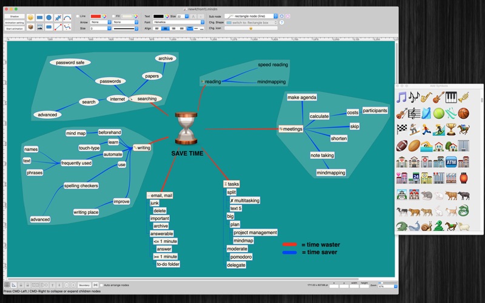Select the 'frequently used' node
Viewport: 485px width, 303px height.
point(76,163)
